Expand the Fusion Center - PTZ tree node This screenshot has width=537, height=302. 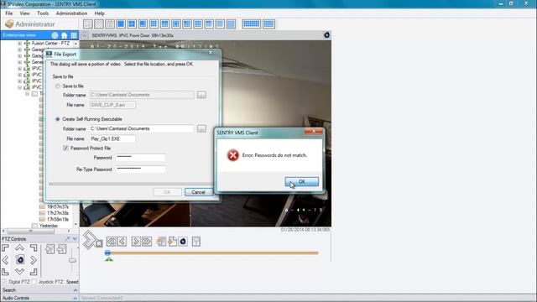(20, 44)
